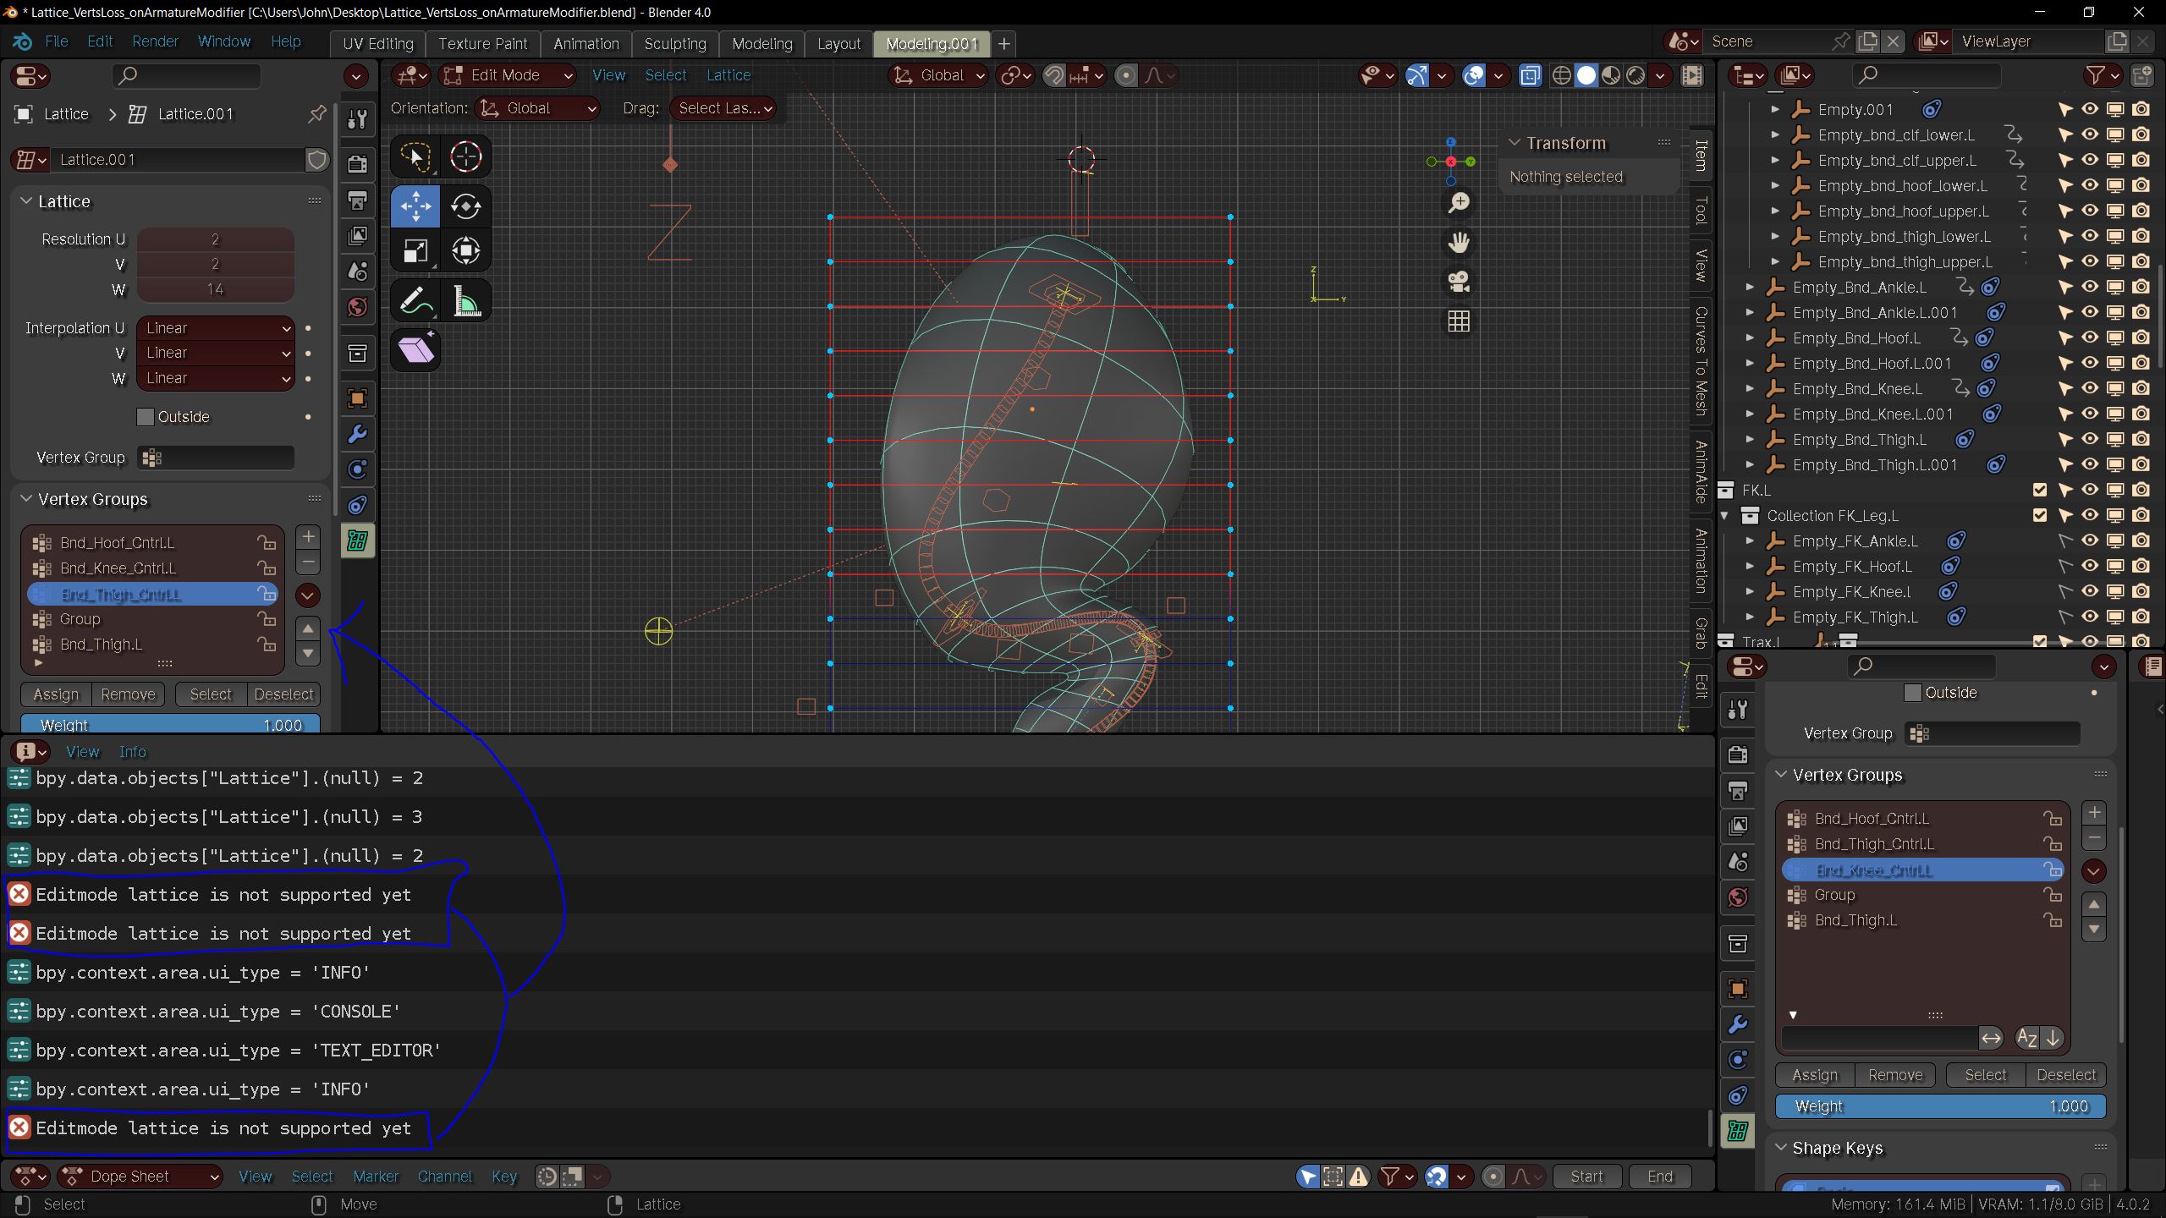Click the Weight slider in lower-right panel
The image size is (2166, 1218).
tap(1940, 1106)
